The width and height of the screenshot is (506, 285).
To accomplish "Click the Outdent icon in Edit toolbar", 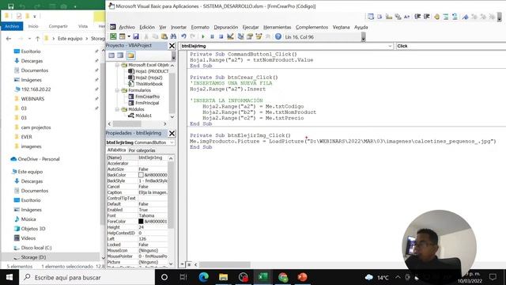I will 426,17.
